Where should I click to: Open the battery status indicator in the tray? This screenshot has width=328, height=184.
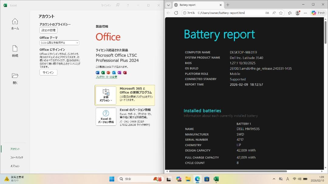[305, 179]
